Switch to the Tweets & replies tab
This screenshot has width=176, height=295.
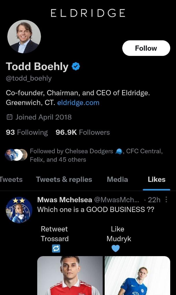click(64, 179)
